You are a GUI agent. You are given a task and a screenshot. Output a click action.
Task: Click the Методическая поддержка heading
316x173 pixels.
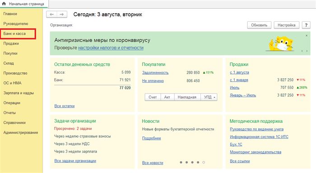click(x=256, y=121)
